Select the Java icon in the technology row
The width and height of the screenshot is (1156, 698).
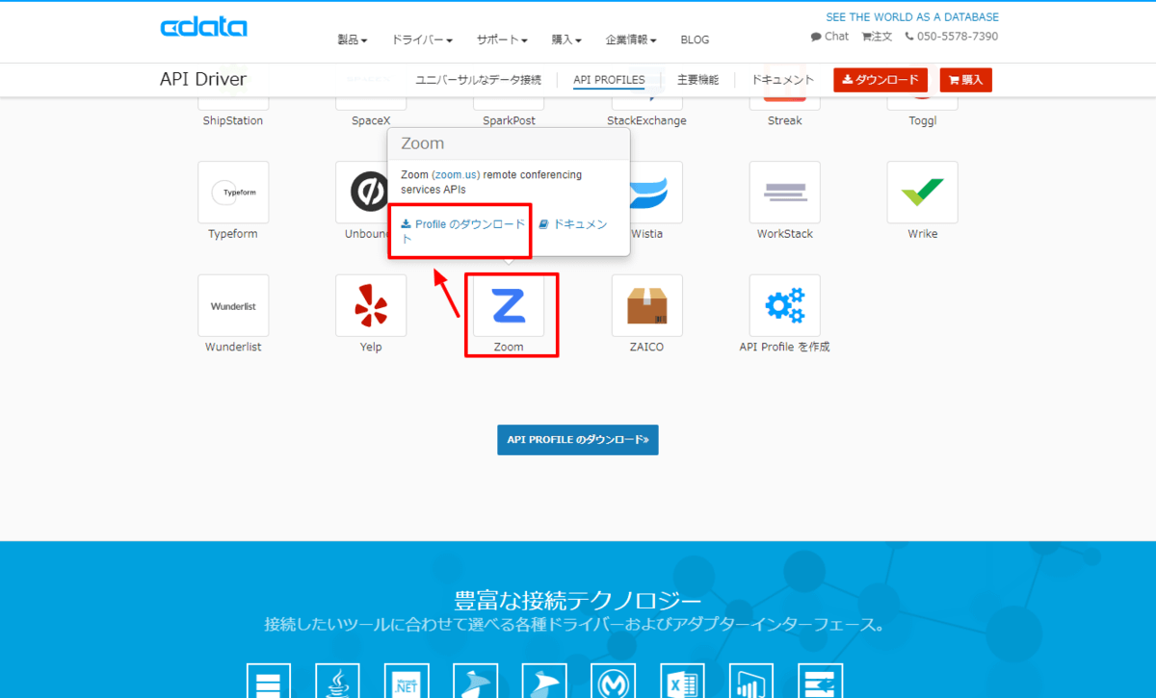click(337, 681)
